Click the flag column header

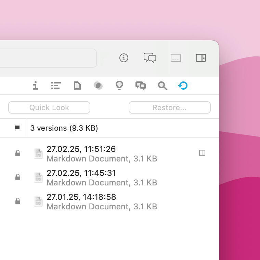17,128
